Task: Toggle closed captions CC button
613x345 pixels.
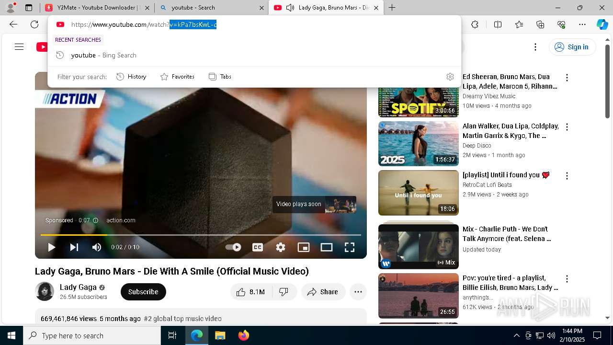Action: point(258,247)
